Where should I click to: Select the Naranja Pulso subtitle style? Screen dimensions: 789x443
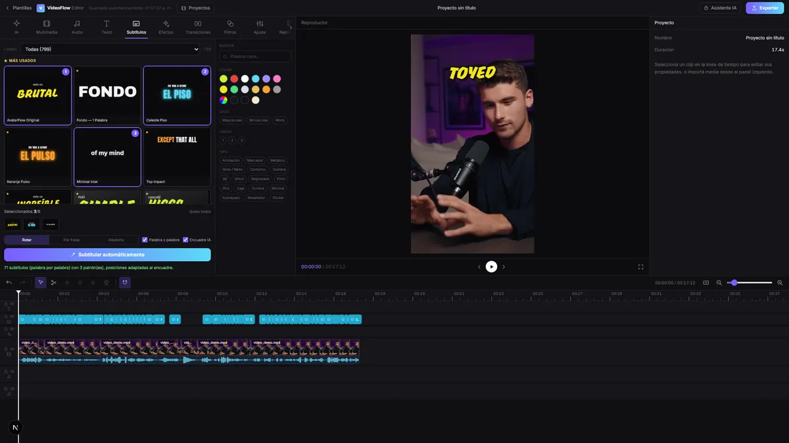37,157
